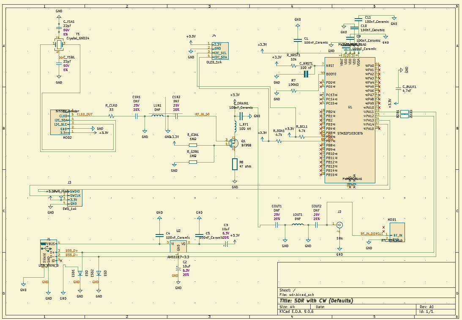The height and width of the screenshot is (320, 462).
Task: Select the MOD1 RTL_SDR_stub module
Action: [x=397, y=232]
